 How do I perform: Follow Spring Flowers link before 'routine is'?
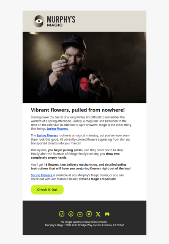click(47, 136)
